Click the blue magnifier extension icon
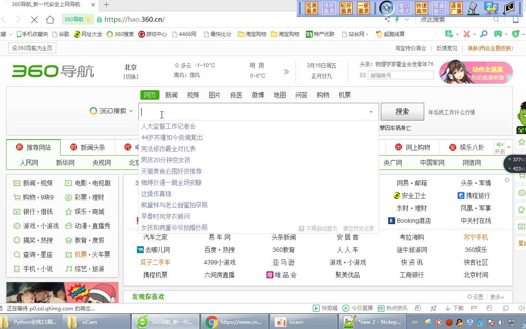 click(484, 34)
